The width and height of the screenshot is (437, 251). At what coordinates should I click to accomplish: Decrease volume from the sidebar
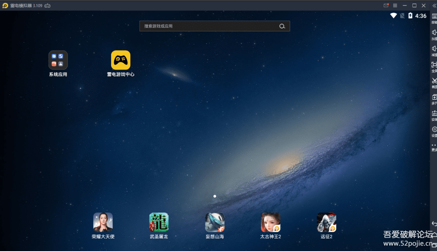coord(434,49)
